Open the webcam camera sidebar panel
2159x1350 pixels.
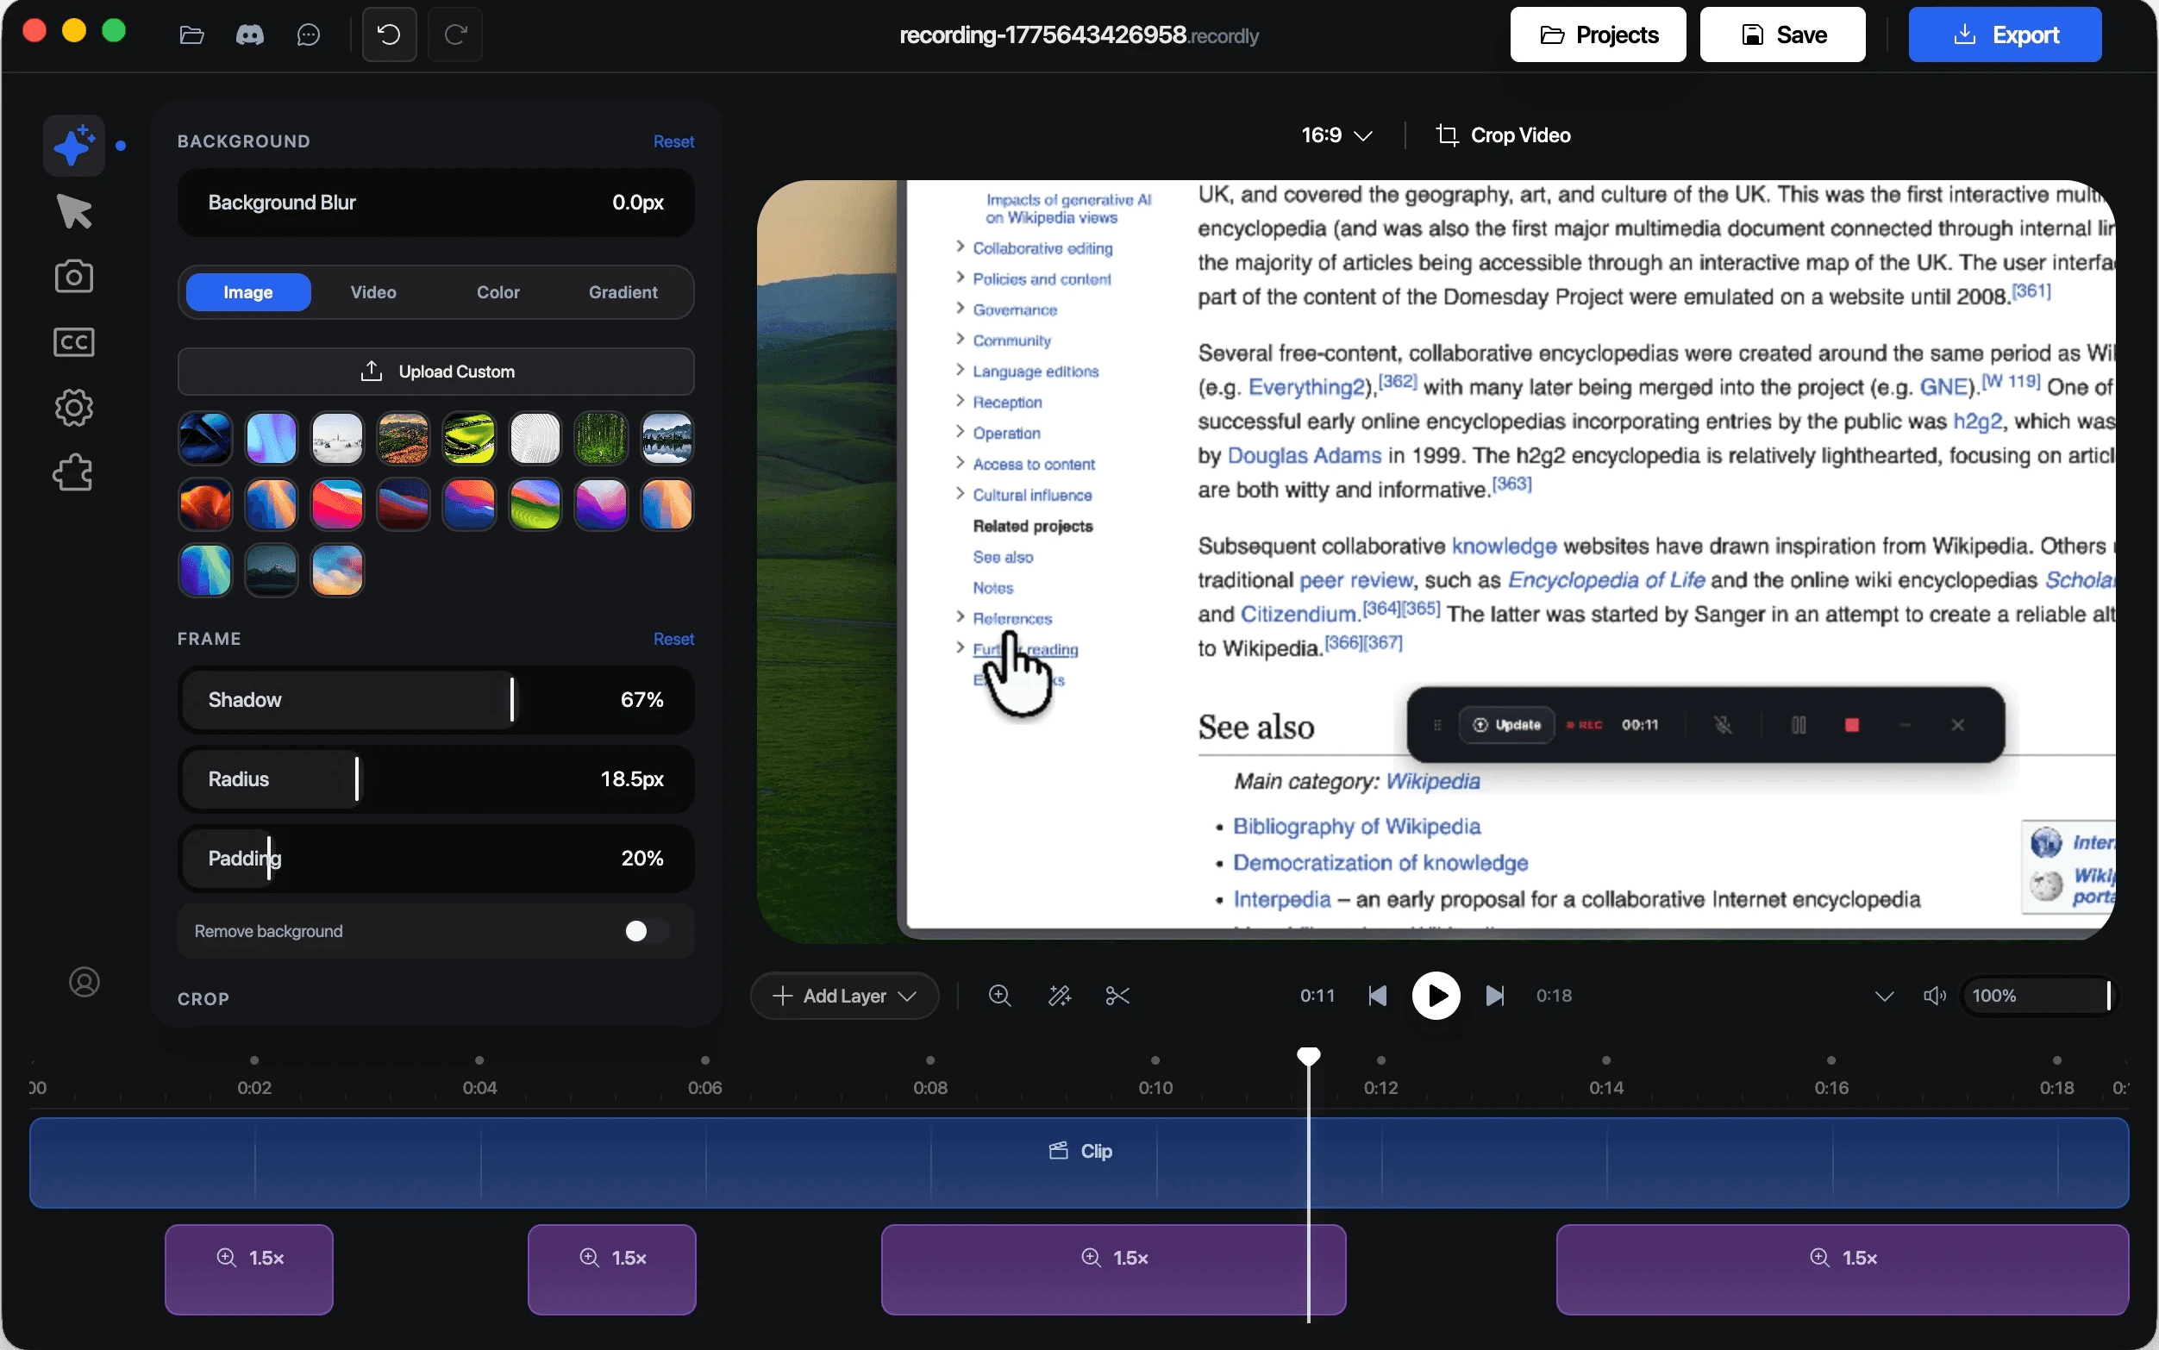click(74, 277)
